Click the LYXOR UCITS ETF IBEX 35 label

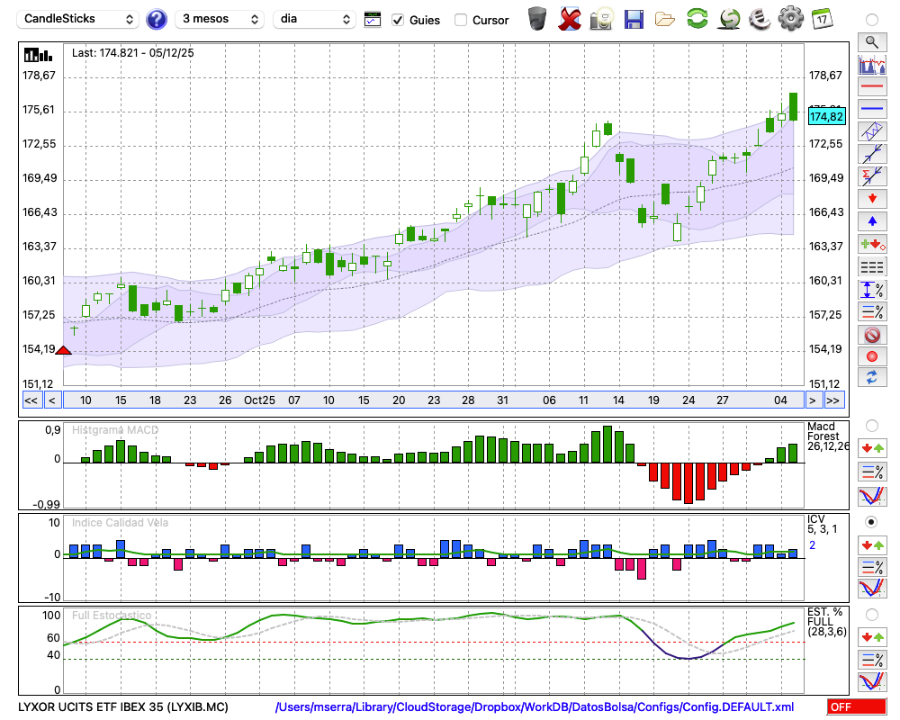122,706
